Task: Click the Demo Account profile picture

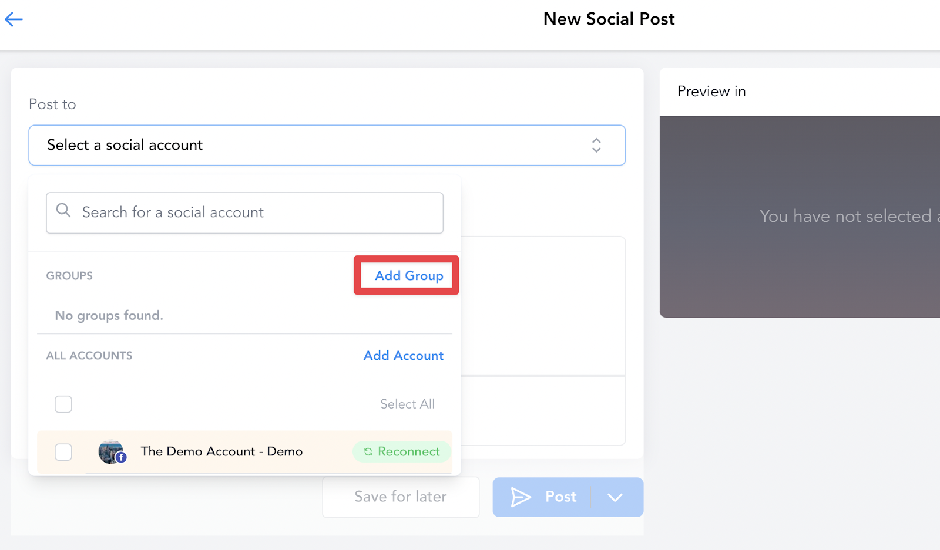Action: (x=110, y=451)
